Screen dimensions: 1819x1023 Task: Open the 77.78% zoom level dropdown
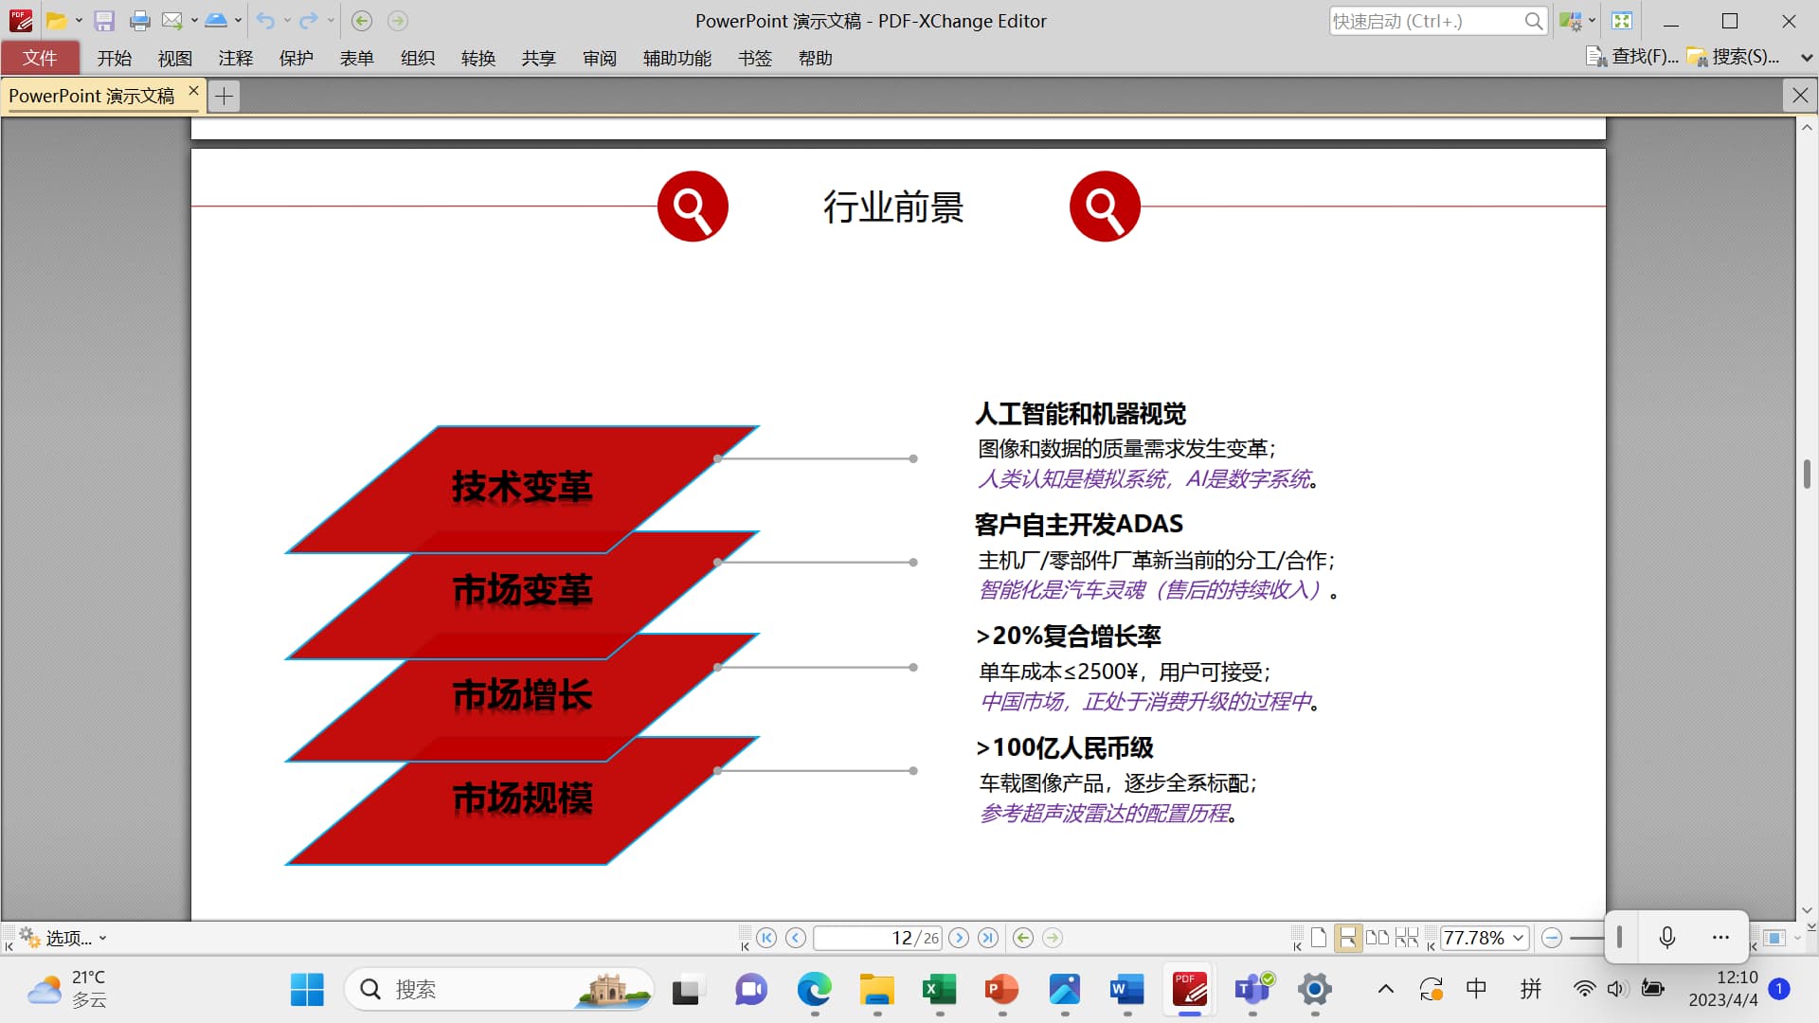coord(1519,938)
